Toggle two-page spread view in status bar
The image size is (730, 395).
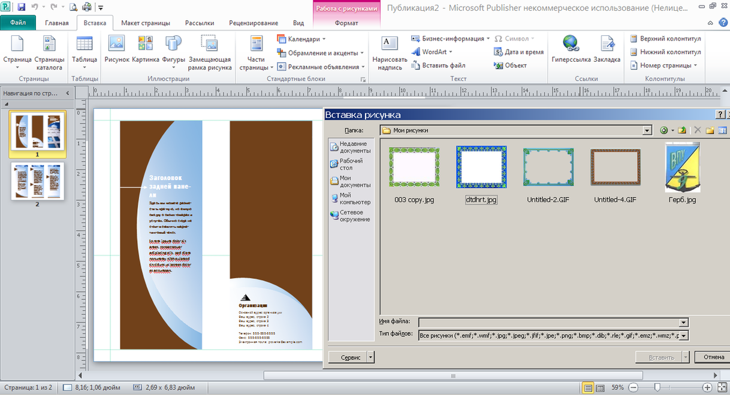600,388
